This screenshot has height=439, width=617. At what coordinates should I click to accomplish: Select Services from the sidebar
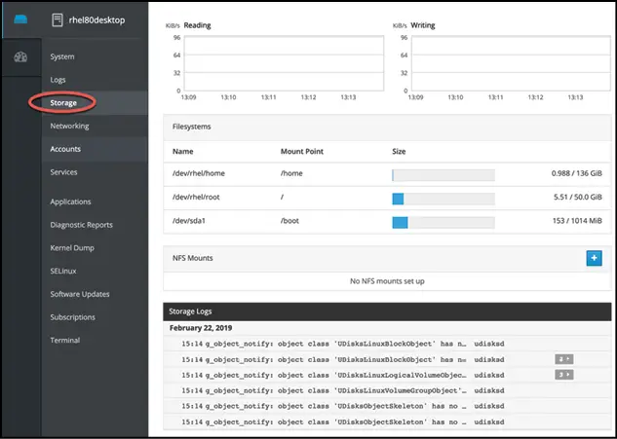[63, 172]
